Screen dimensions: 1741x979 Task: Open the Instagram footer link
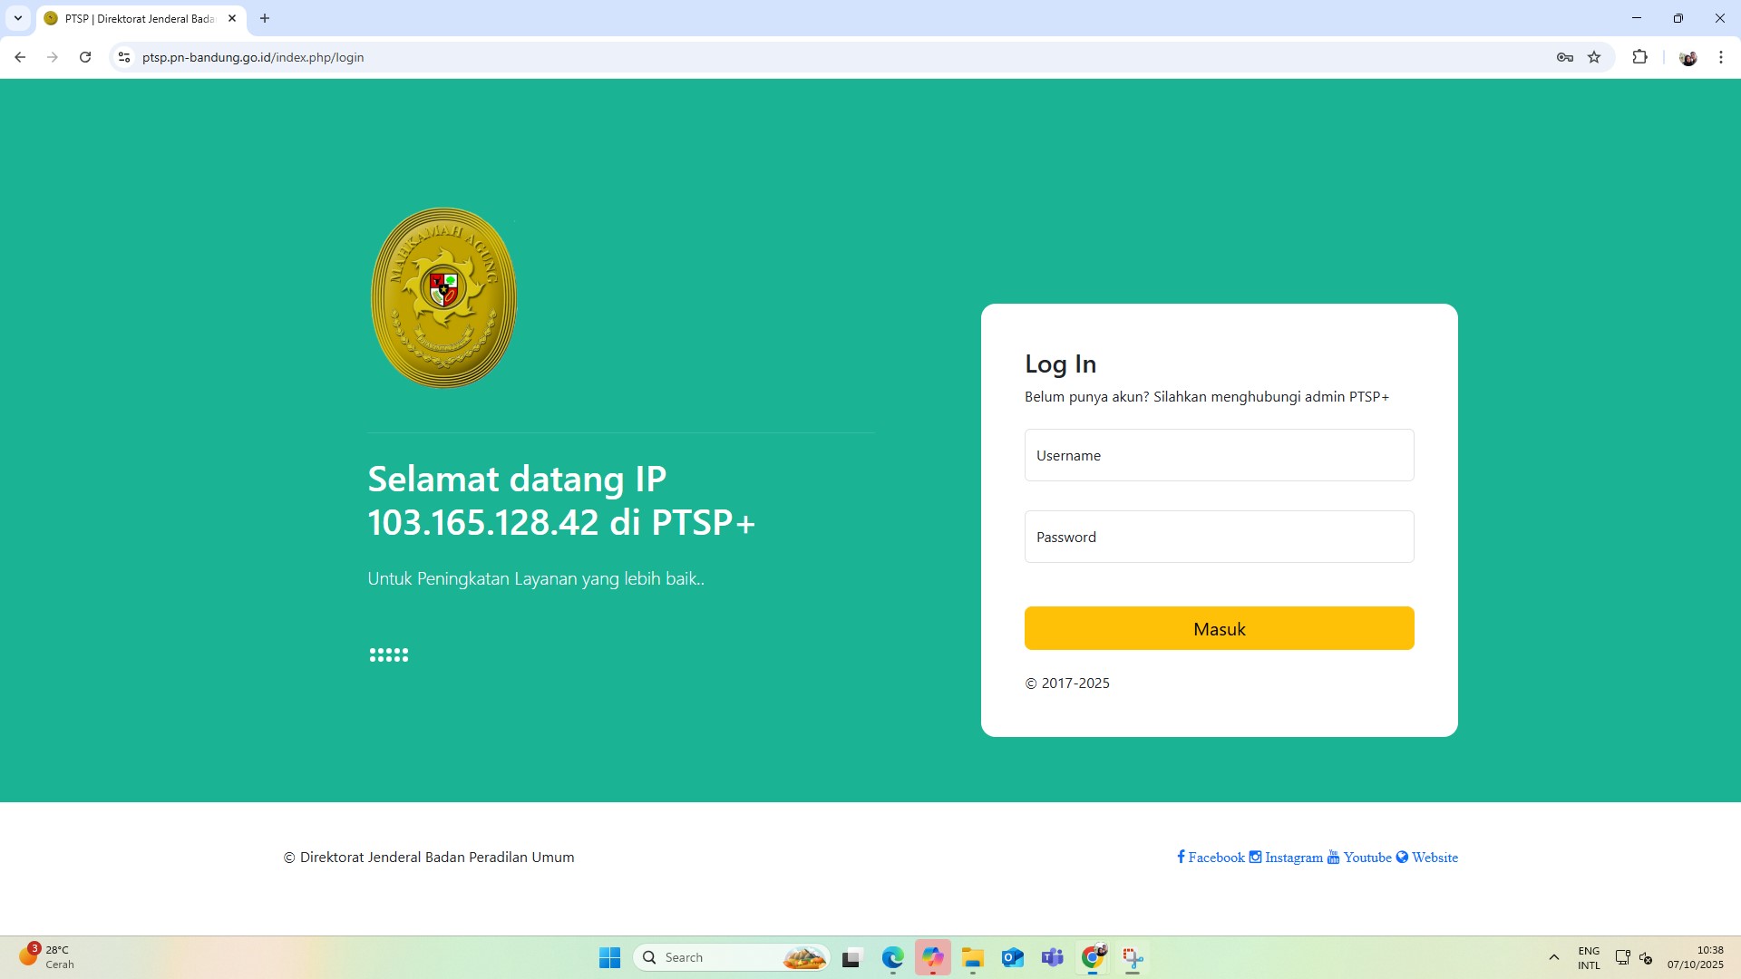tap(1292, 858)
